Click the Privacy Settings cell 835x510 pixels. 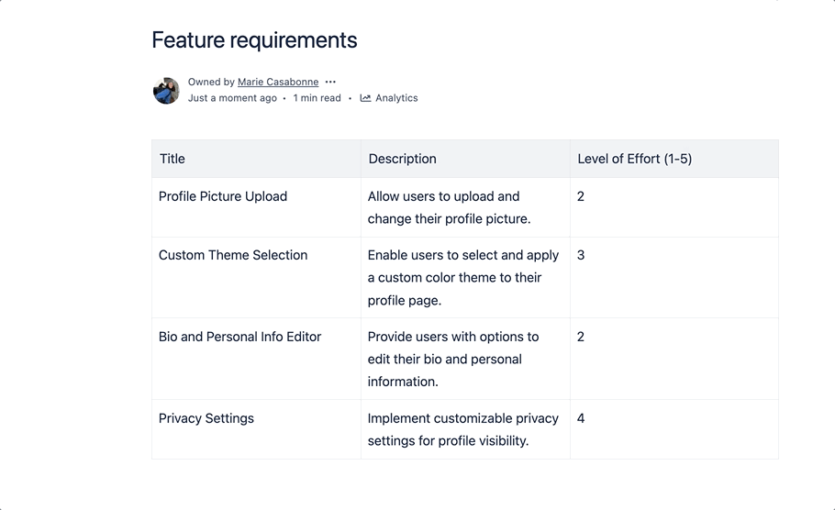point(206,418)
